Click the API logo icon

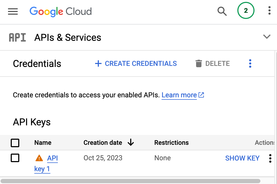click(x=17, y=38)
